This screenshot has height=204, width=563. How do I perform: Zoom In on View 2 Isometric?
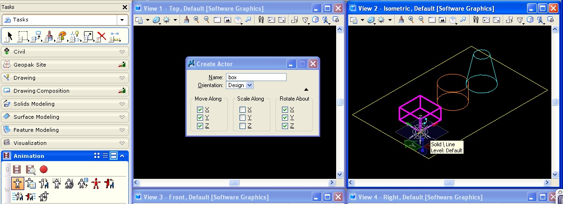coord(411,20)
